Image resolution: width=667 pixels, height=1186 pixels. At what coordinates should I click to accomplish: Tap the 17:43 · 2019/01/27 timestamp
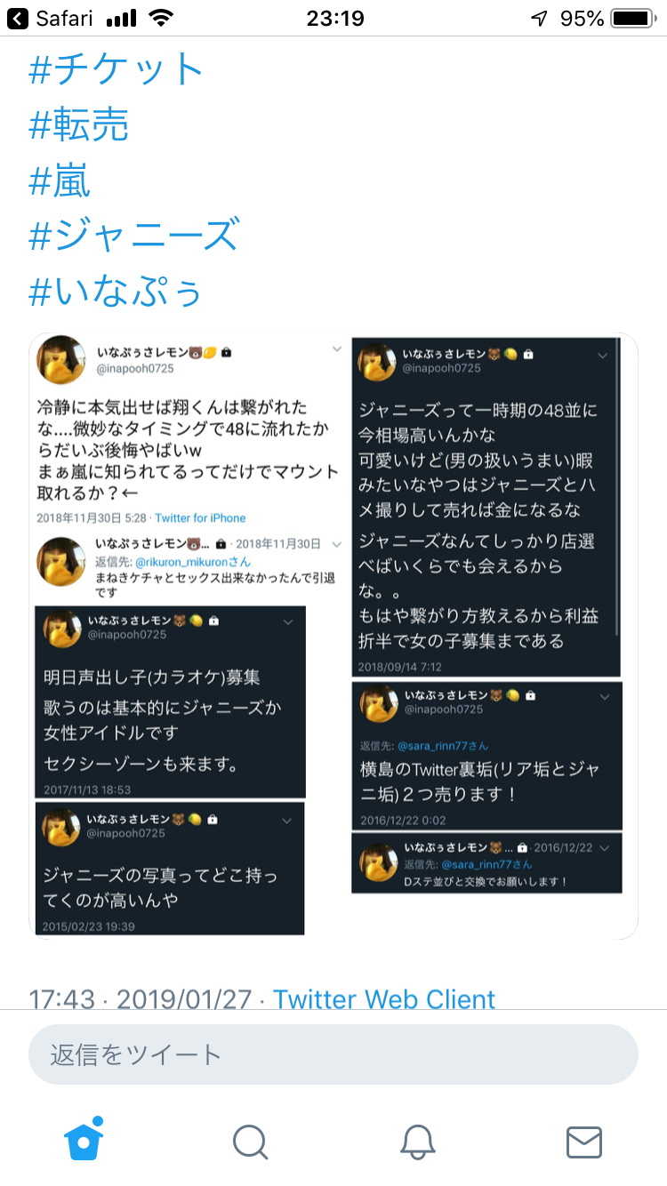pos(141,998)
